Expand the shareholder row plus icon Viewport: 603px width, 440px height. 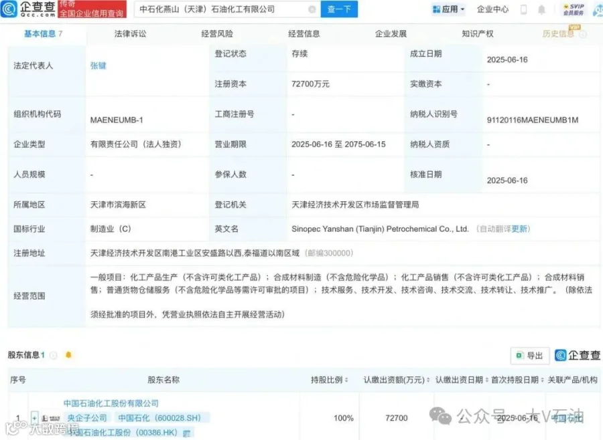pyautogui.click(x=35, y=418)
